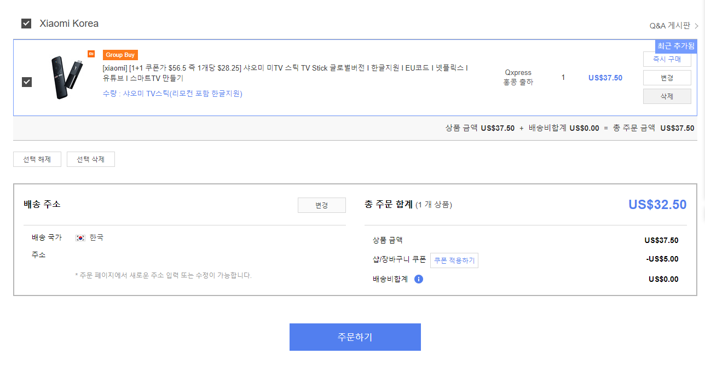Click the 수량 option text link

(172, 94)
